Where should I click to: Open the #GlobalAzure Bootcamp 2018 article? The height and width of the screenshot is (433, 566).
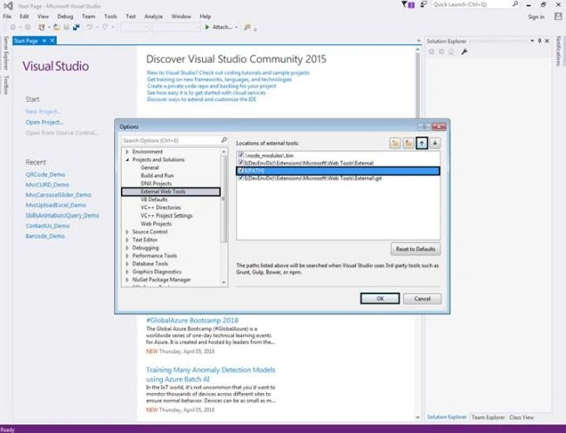click(x=192, y=321)
